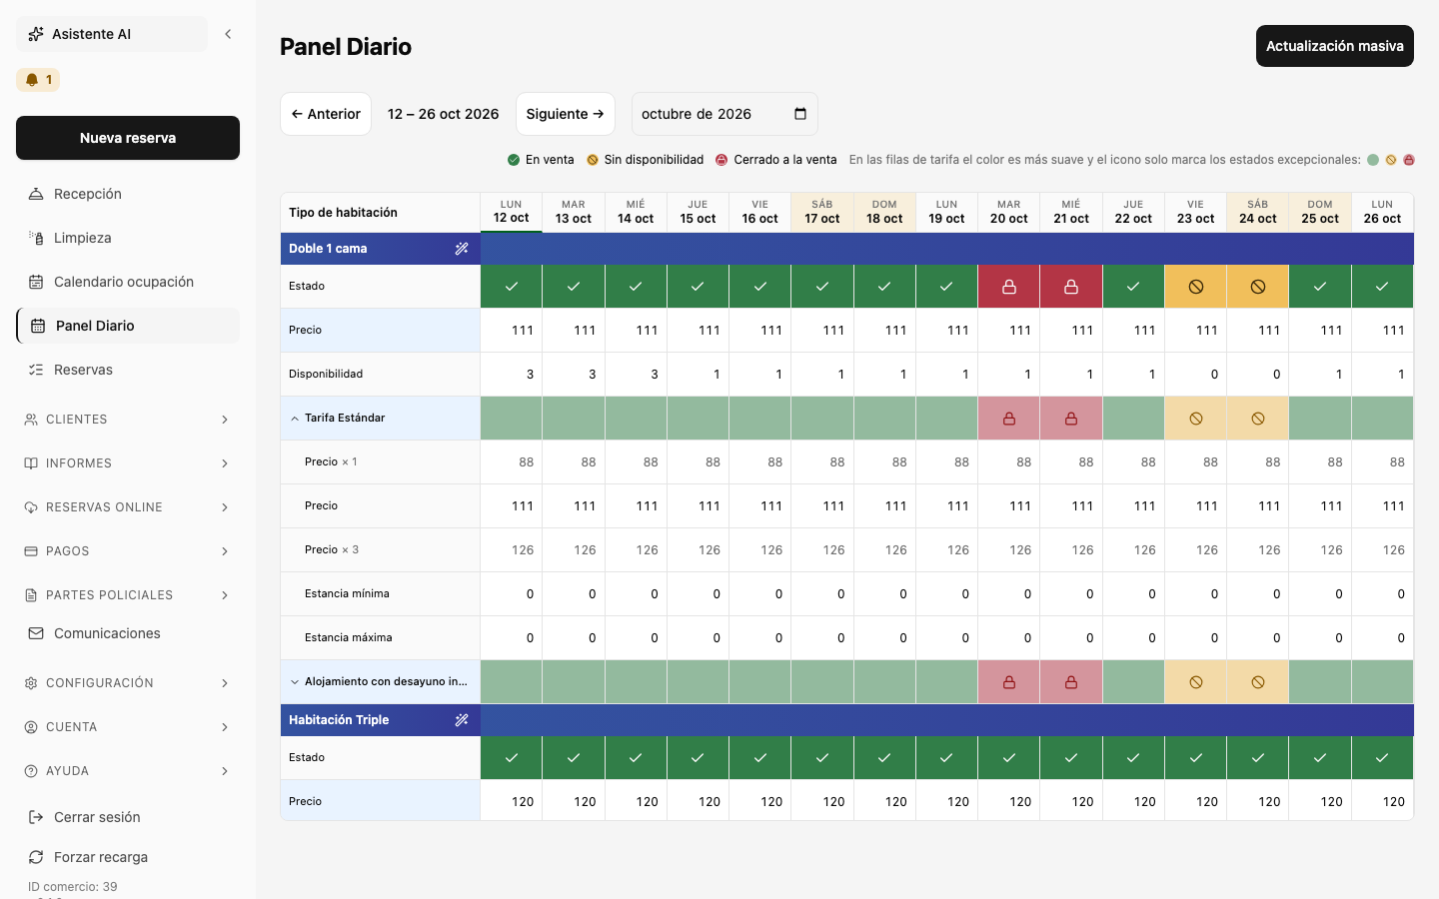Toggle Tarifa Estándar lock on 20 oct
The image size is (1439, 899).
[x=1009, y=419]
